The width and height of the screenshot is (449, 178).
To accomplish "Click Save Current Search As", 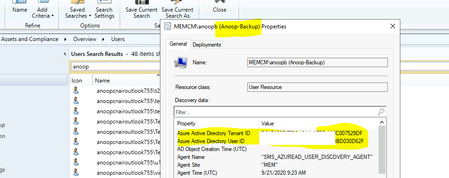I will (x=177, y=9).
